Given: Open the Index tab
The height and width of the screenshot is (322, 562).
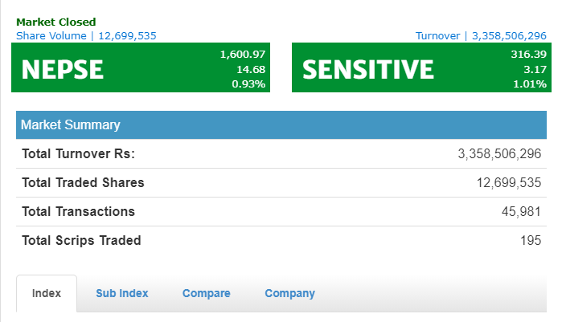Looking at the screenshot, I should pos(47,293).
